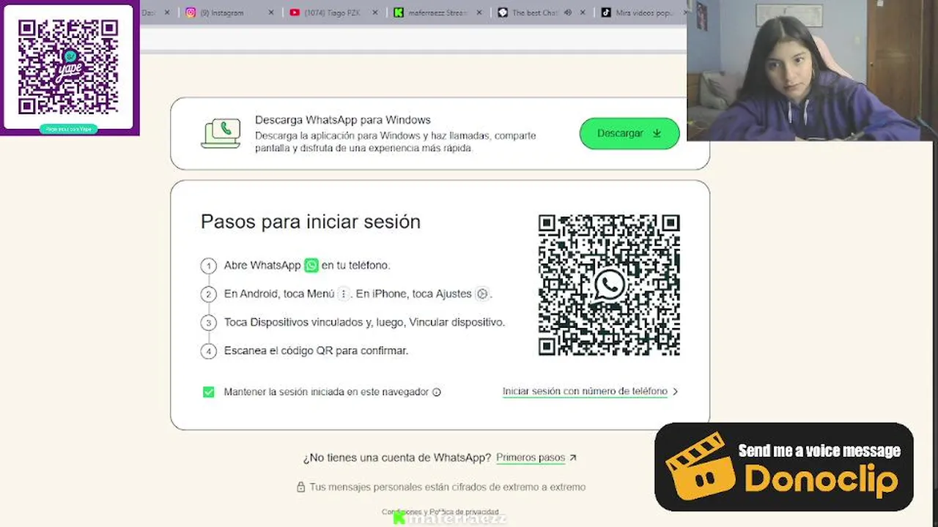This screenshot has width=938, height=527.
Task: Click the iPhone Ajustes gear icon in step 2
Action: [x=482, y=294]
